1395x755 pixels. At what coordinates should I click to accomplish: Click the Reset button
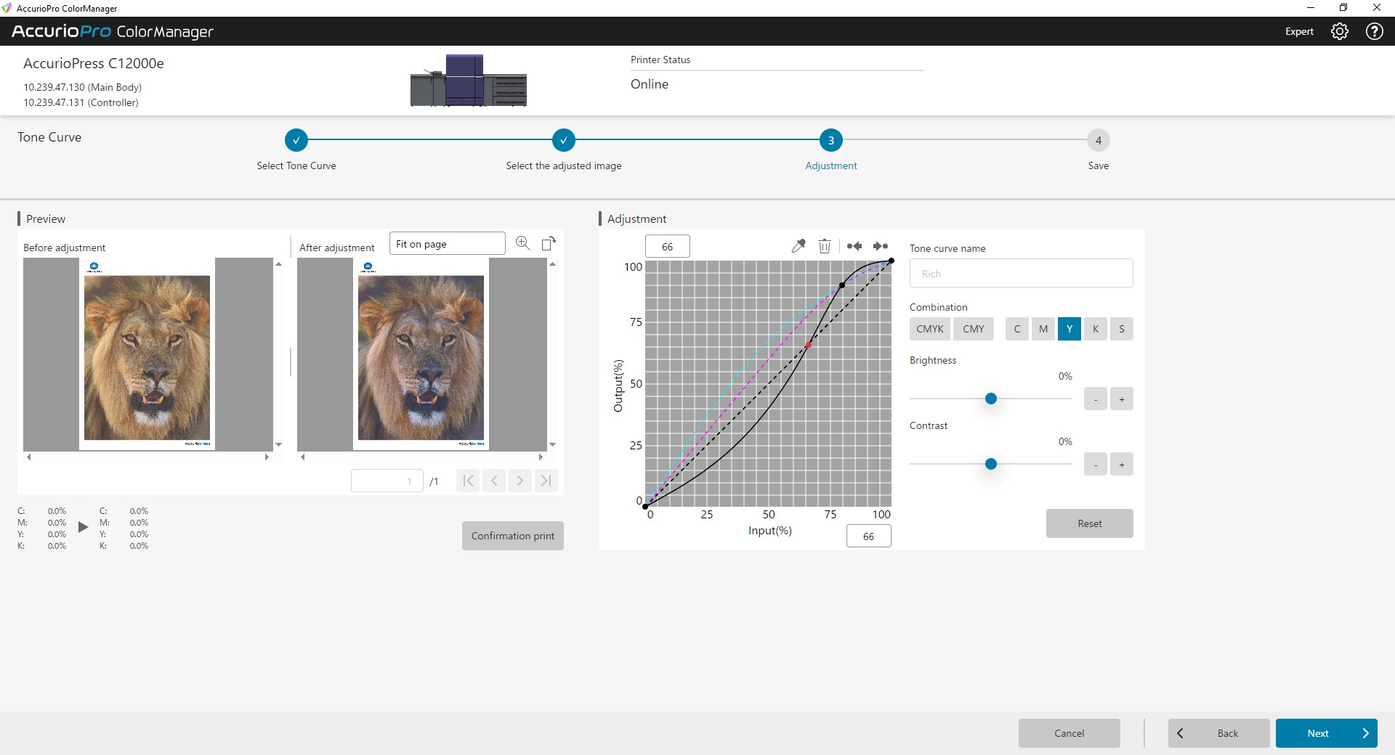(x=1090, y=523)
